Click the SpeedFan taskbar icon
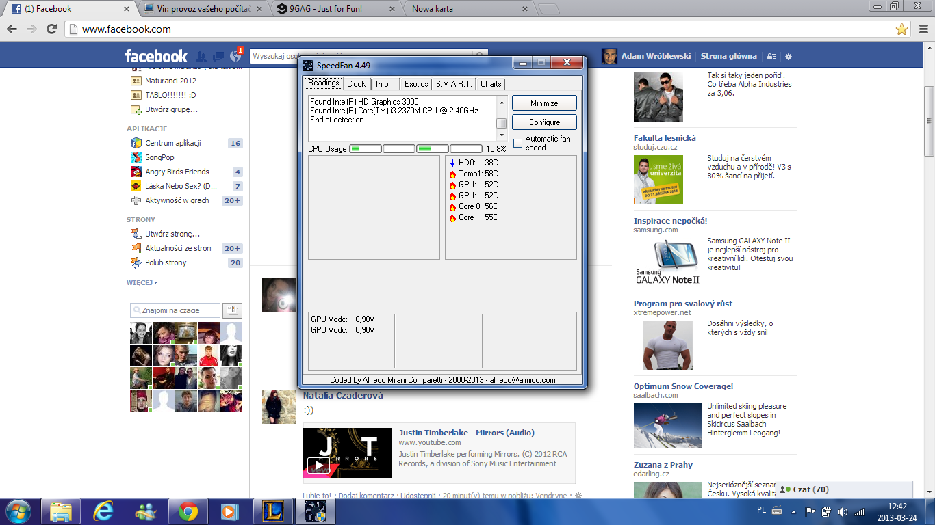The image size is (935, 525). pos(315,511)
